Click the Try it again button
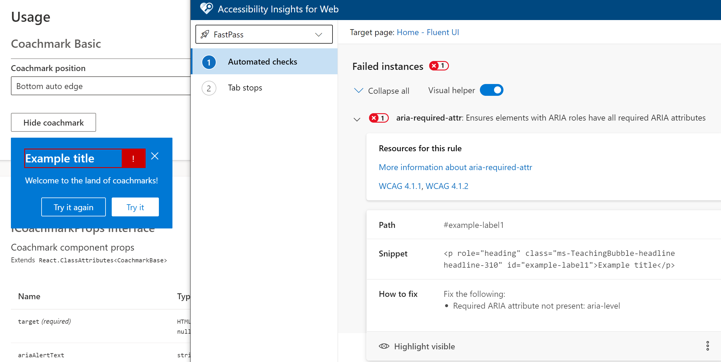The image size is (721, 362). [73, 207]
